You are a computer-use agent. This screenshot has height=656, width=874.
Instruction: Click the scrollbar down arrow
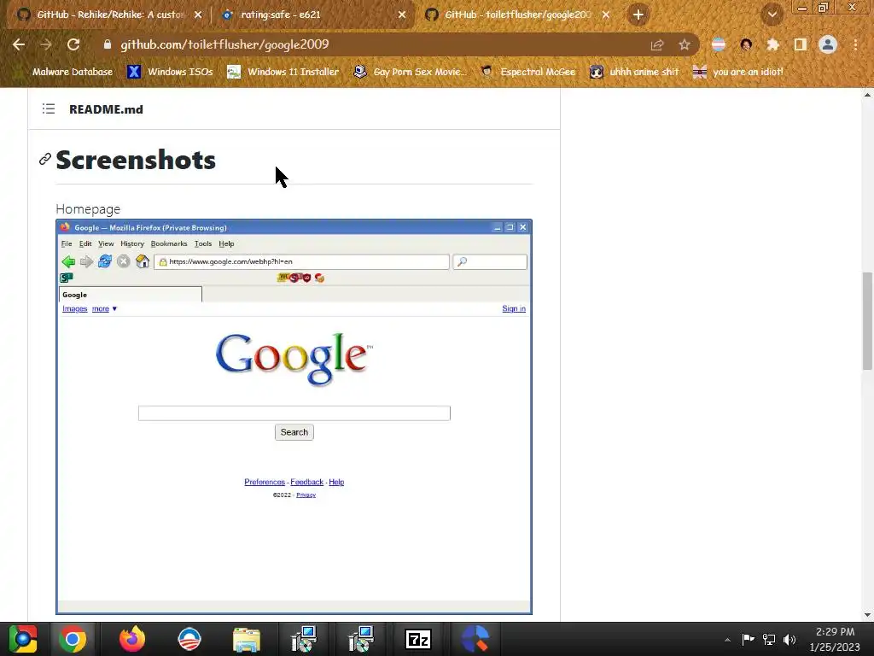click(x=867, y=615)
